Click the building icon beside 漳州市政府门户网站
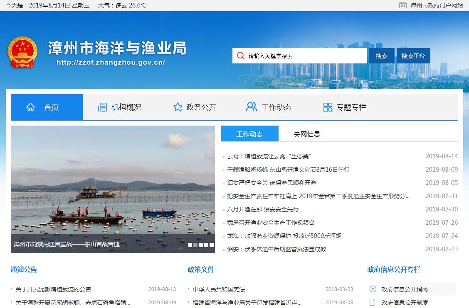Viewport: 469px width, 308px height. (402, 5)
